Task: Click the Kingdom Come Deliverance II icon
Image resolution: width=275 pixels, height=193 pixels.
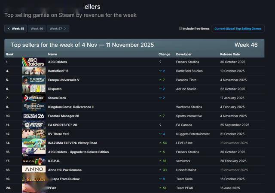Action: click(x=34, y=107)
